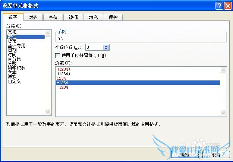Pick red (1234) negative number format

pos(64,69)
